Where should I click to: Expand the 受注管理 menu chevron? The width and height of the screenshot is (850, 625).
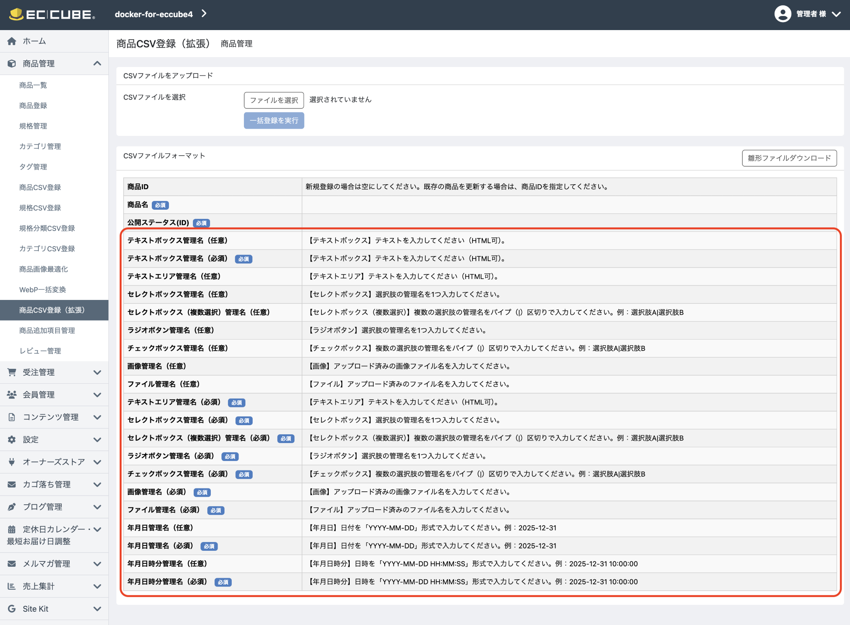(97, 372)
